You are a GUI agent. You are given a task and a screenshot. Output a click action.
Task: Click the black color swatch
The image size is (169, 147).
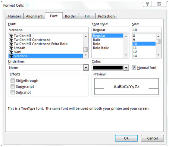click(x=108, y=68)
